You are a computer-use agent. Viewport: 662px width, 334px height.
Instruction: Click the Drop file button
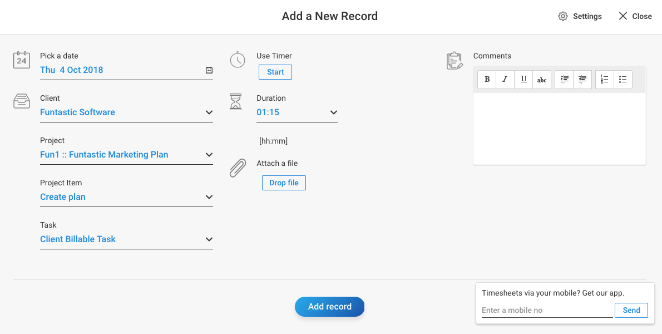click(284, 183)
